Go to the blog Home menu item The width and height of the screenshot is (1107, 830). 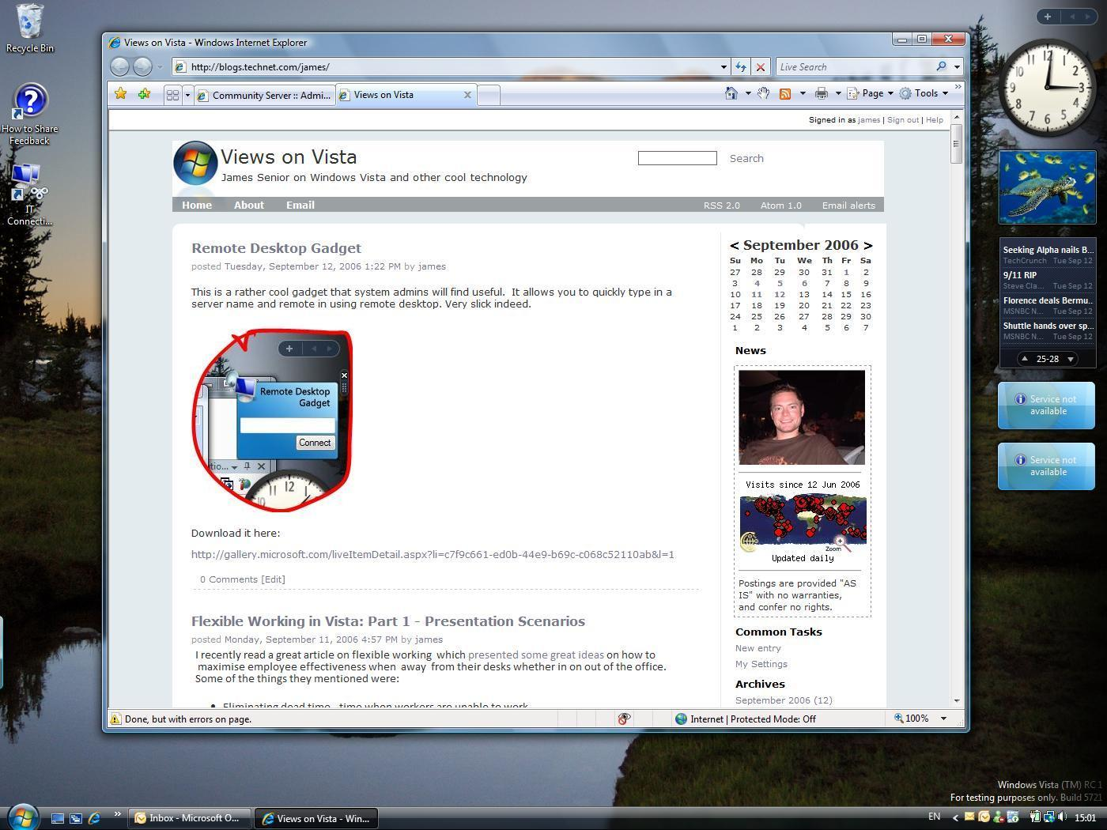[x=197, y=205]
